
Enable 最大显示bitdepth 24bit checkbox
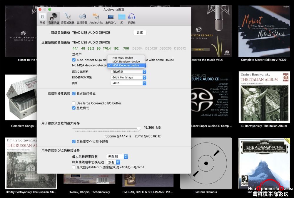[74, 167]
